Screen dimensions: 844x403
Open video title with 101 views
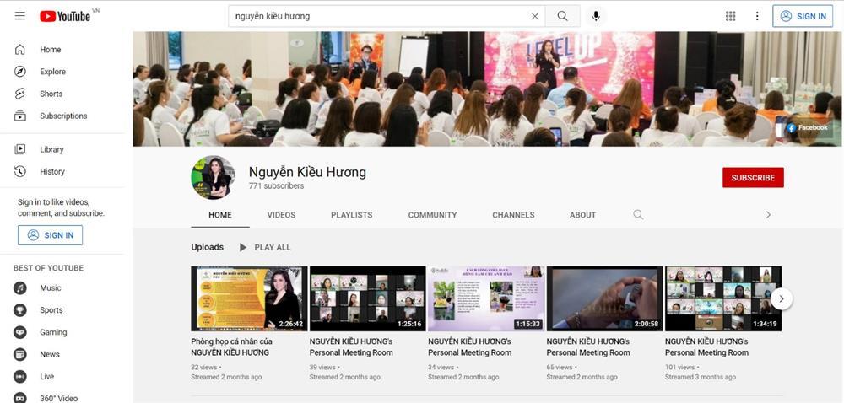[x=706, y=347]
